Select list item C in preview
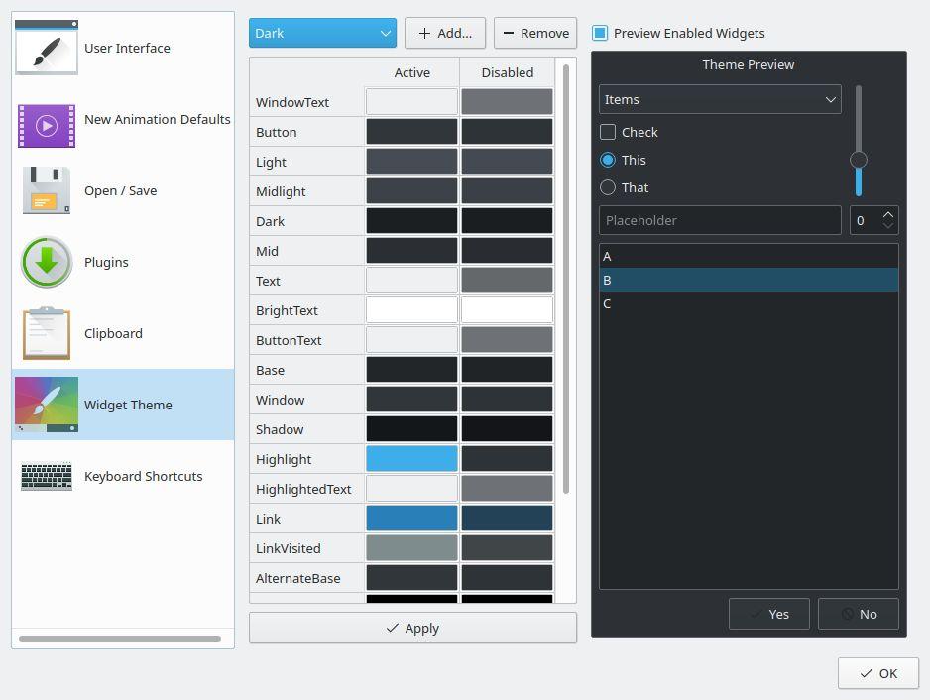 point(749,303)
